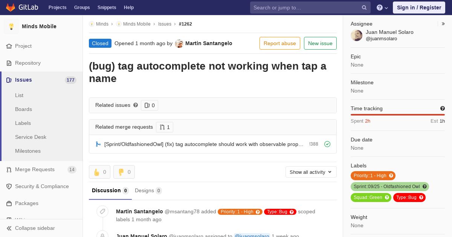Open Juan Manuel Solaro assignee avatar

pyautogui.click(x=357, y=35)
